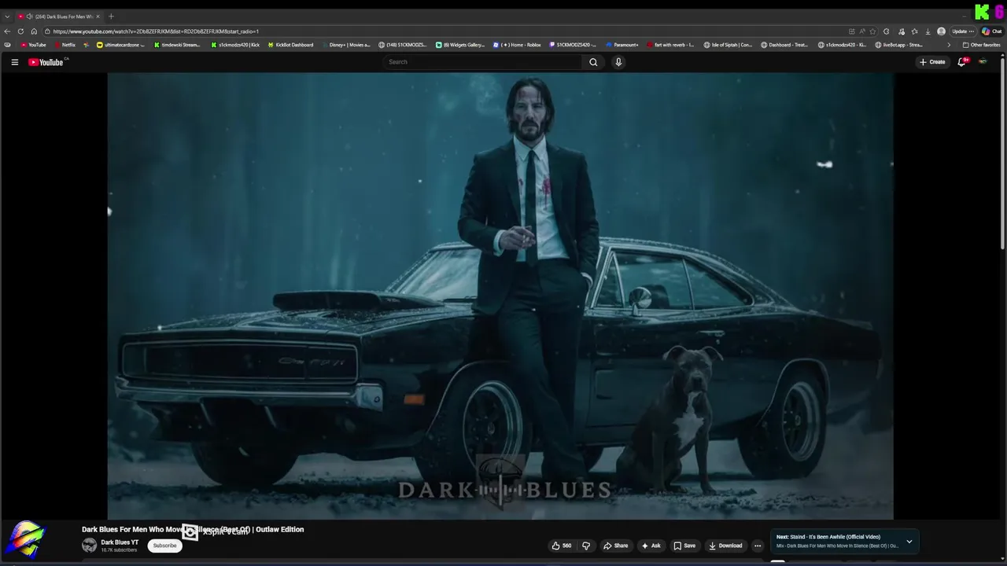Click into the YouTube search field
The width and height of the screenshot is (1007, 566).
pos(484,62)
